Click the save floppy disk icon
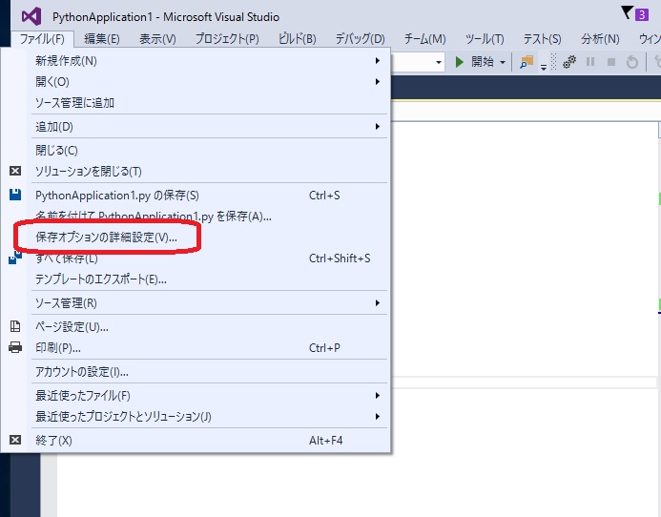The width and height of the screenshot is (661, 517). tap(15, 195)
